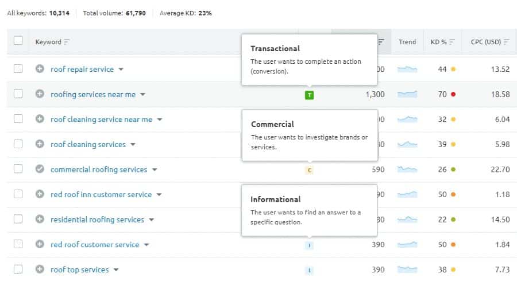This screenshot has height=281, width=517.
Task: Click the 18.58 CPC value
Action: click(x=500, y=94)
